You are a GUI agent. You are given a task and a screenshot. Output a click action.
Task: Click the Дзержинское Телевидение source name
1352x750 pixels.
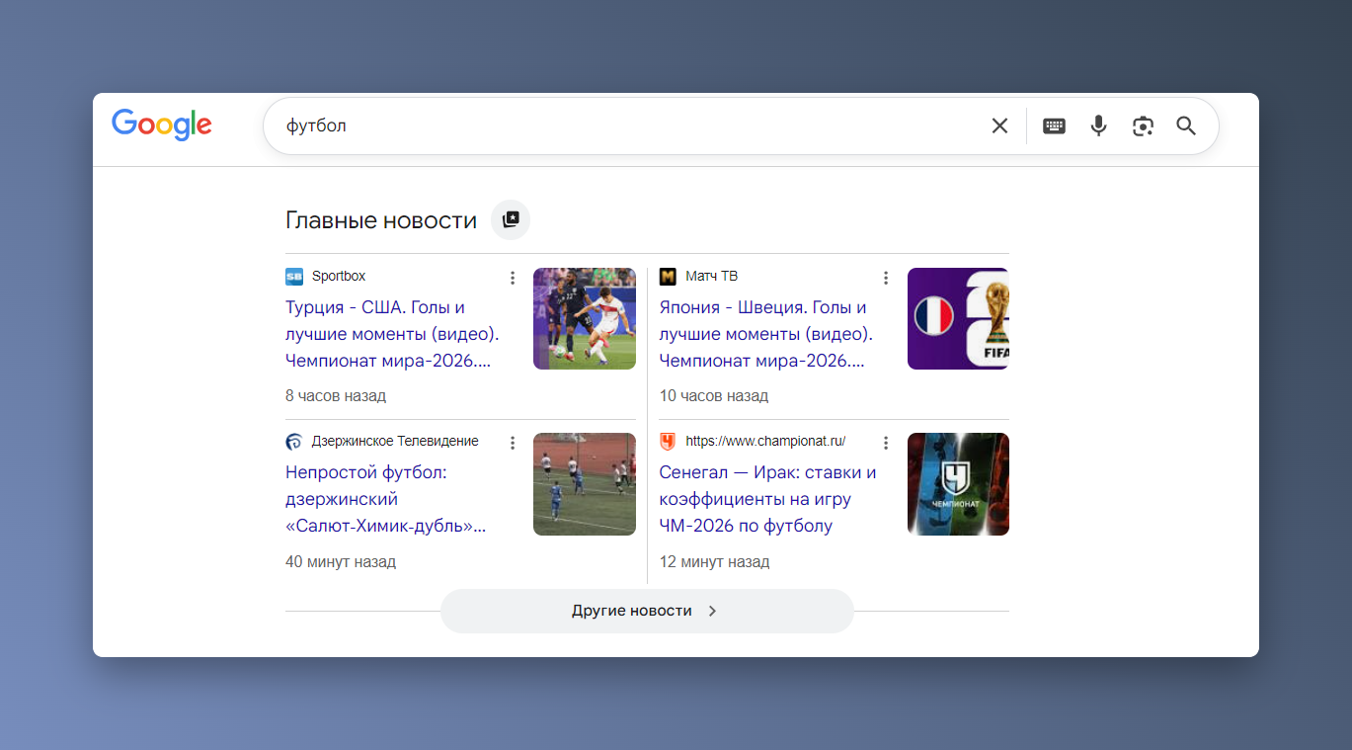click(x=395, y=441)
